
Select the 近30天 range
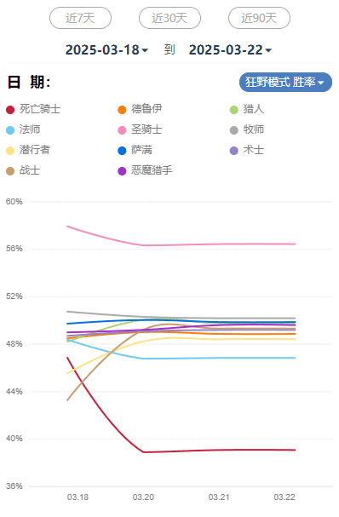(169, 18)
